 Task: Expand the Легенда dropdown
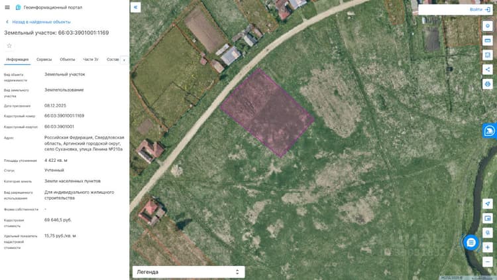[x=189, y=272]
